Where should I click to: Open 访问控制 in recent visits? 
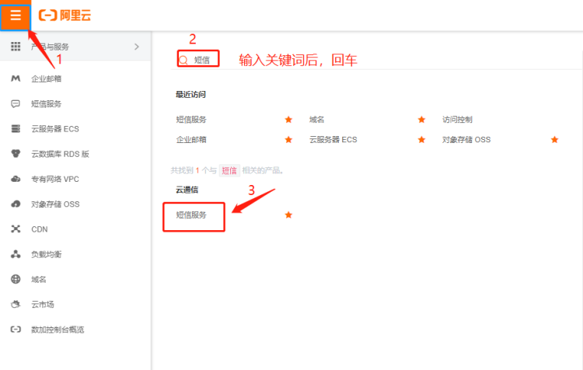click(457, 120)
